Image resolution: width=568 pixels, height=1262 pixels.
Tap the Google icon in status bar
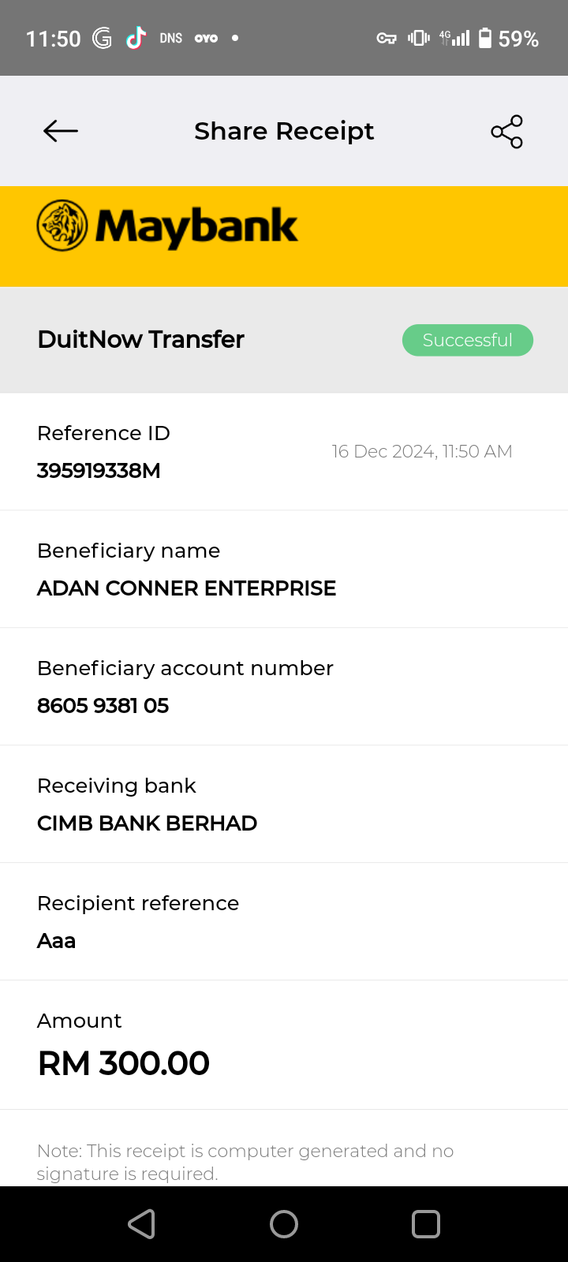click(x=102, y=38)
